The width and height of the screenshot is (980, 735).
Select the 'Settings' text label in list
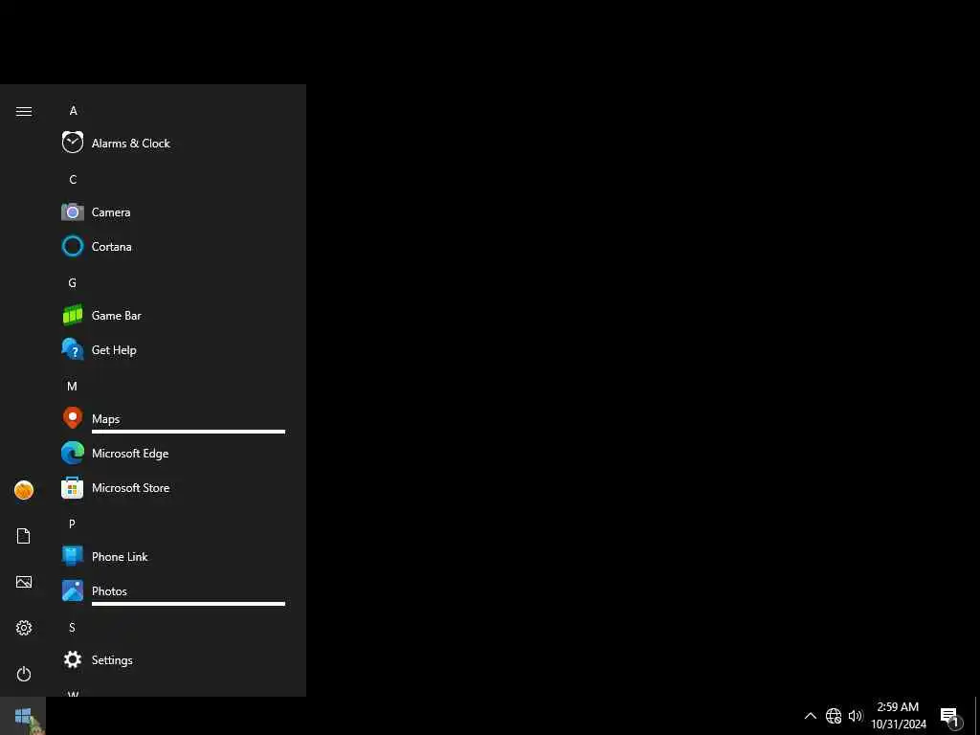coord(112,660)
